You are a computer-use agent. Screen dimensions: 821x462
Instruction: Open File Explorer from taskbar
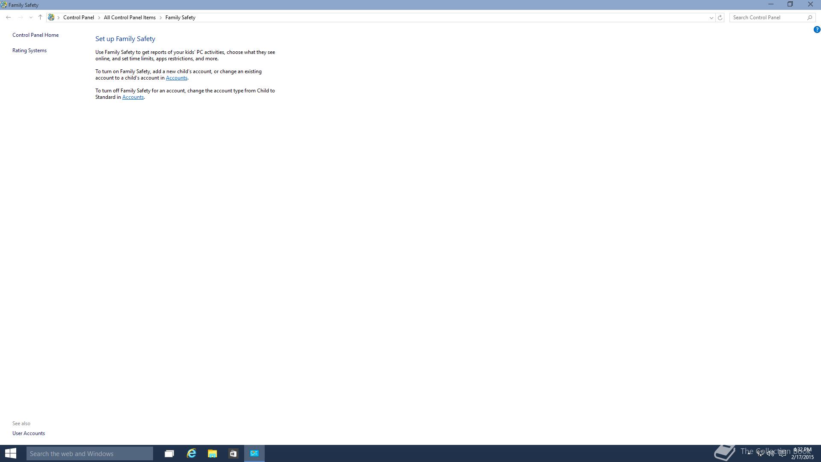(x=213, y=453)
